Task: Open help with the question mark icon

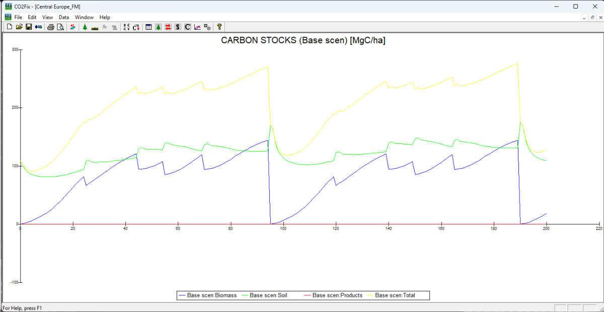Action: tap(219, 27)
